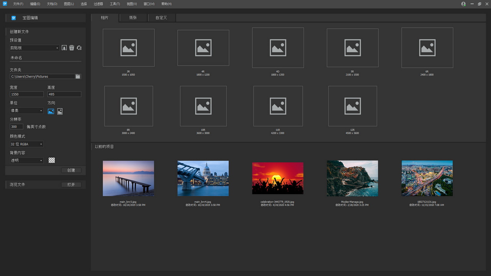Screen dimensions: 491x276
Task: Click the app logo beside 宝图编辑
Action: coord(14,18)
